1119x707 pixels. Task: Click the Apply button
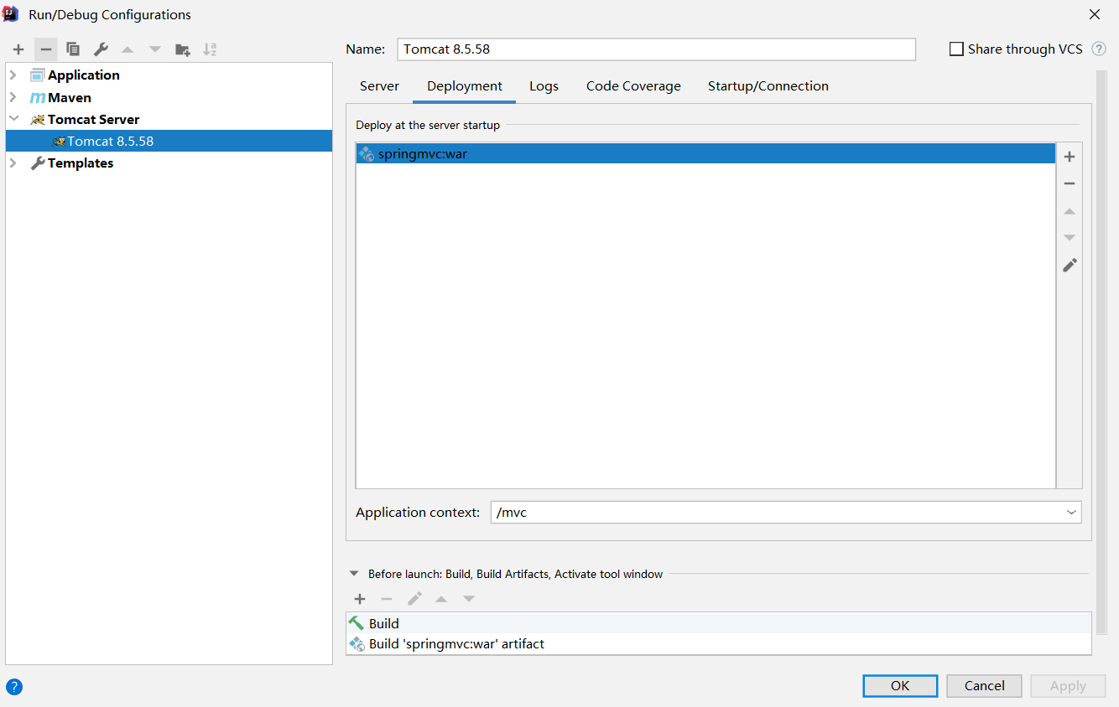(1068, 686)
